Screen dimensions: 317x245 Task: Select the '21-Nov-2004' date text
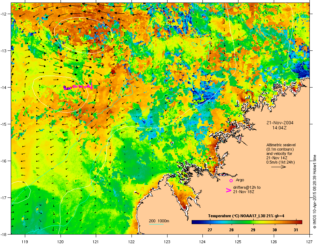(x=280, y=123)
